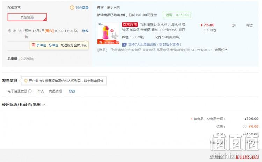
Task: Open the 飞利浦新安怡 水杯 product title
Action: click(154, 27)
